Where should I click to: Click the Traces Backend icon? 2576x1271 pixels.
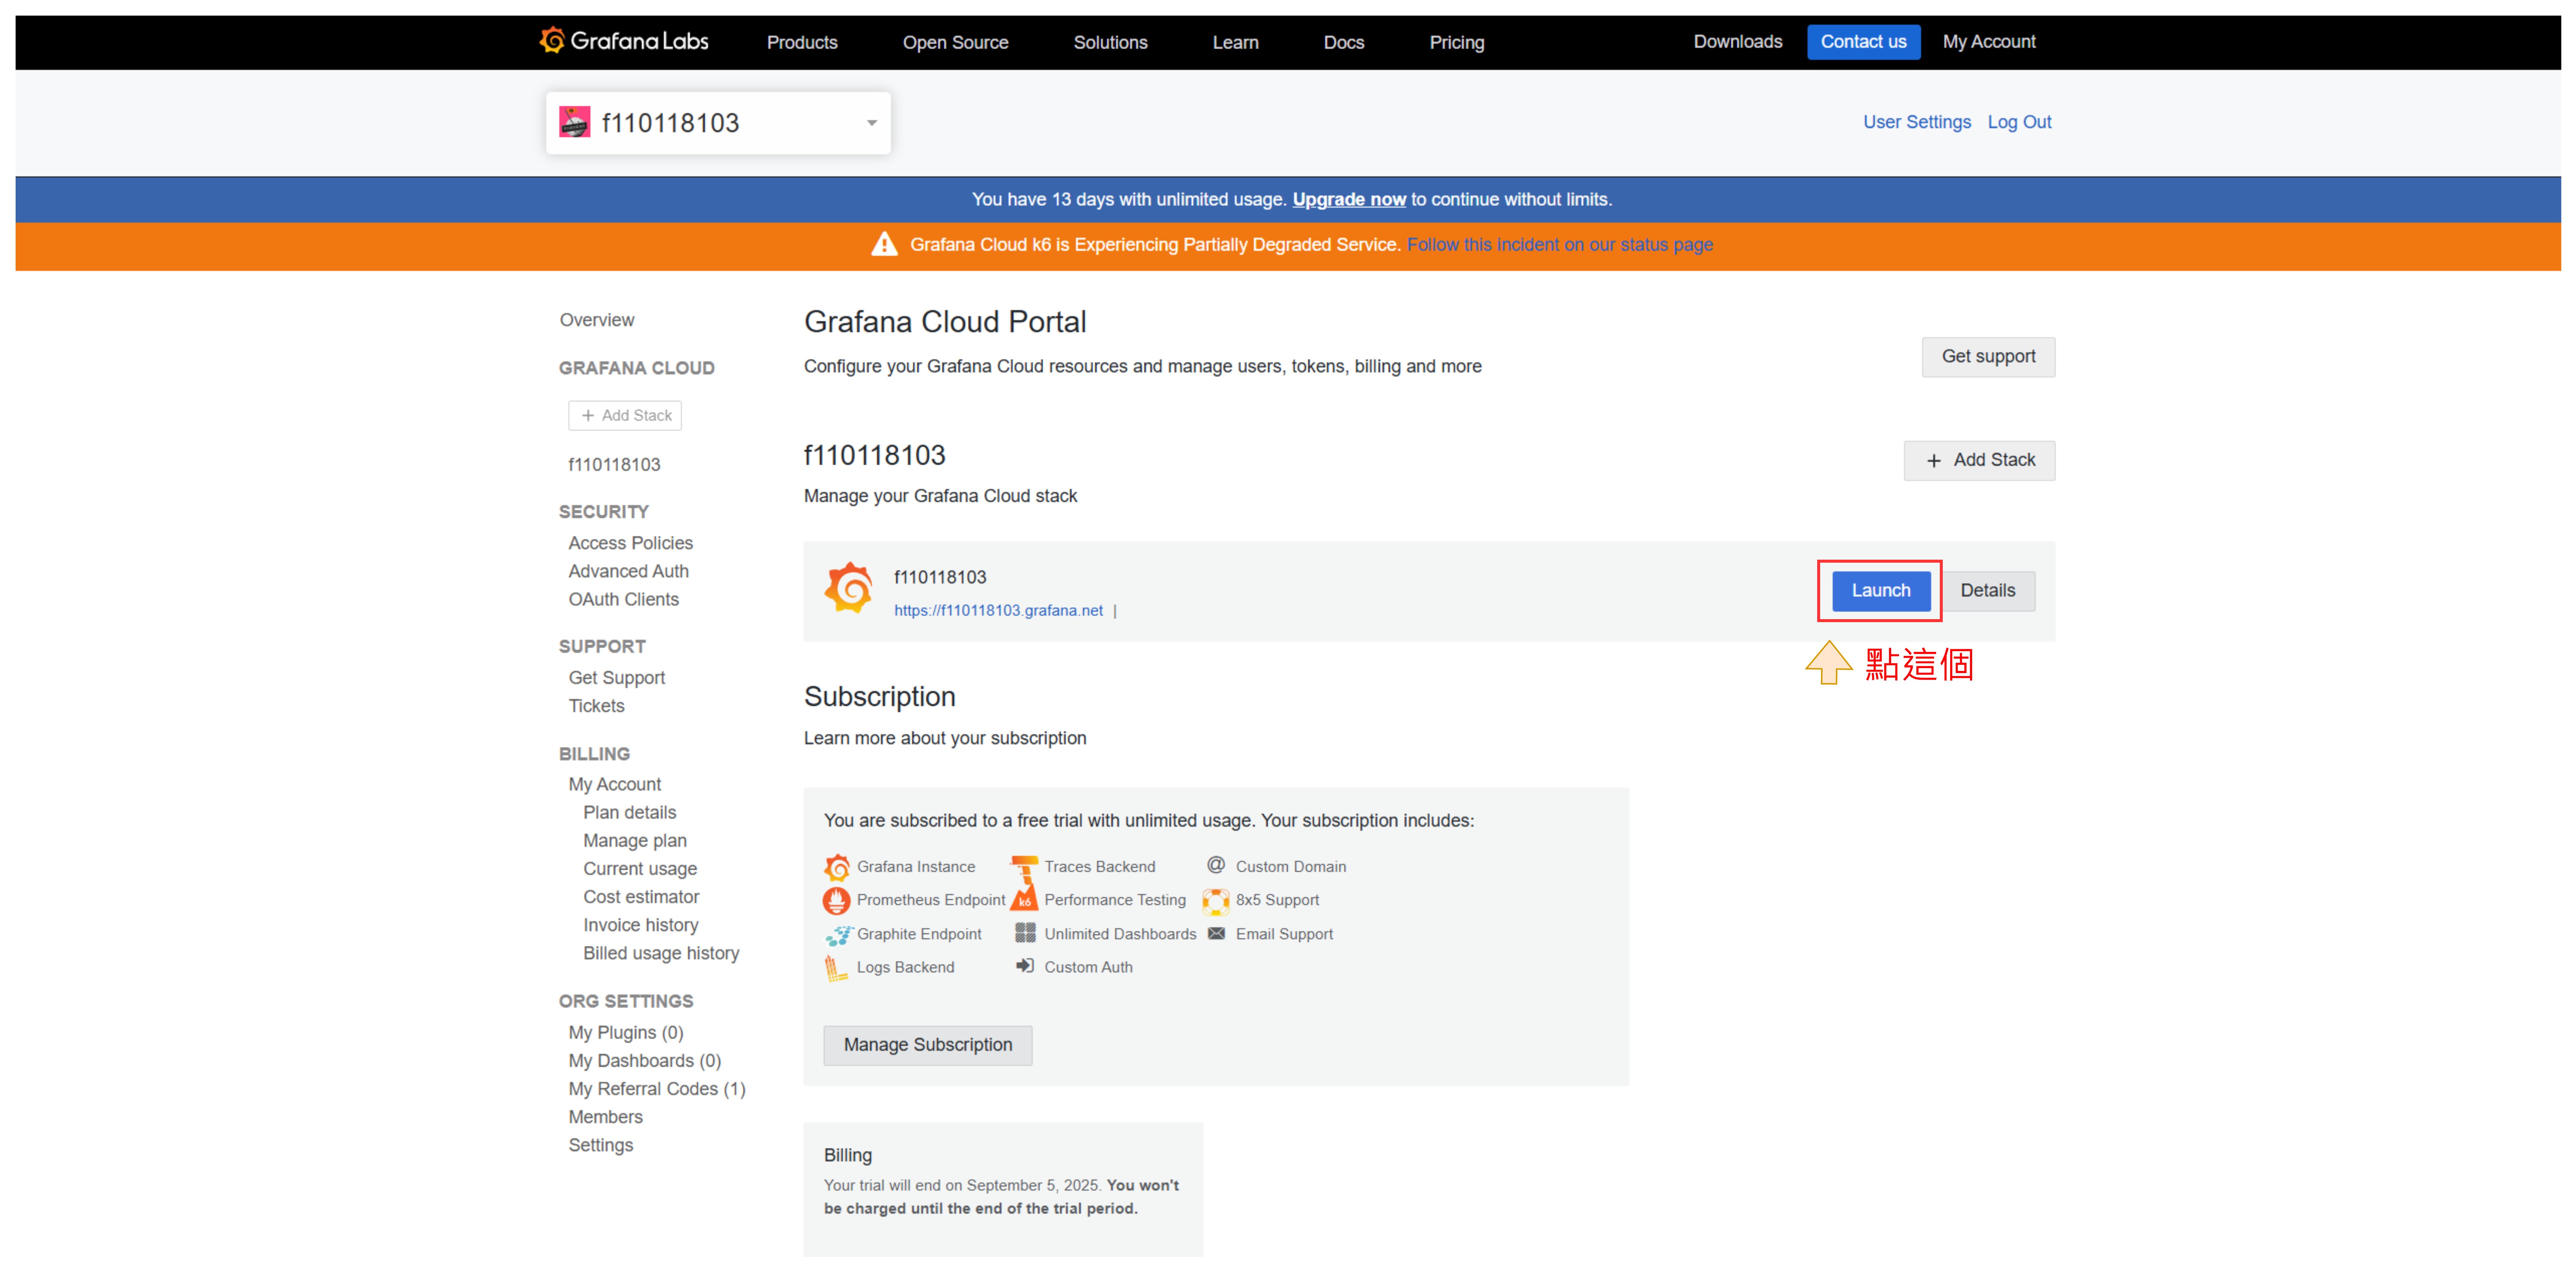1023,866
